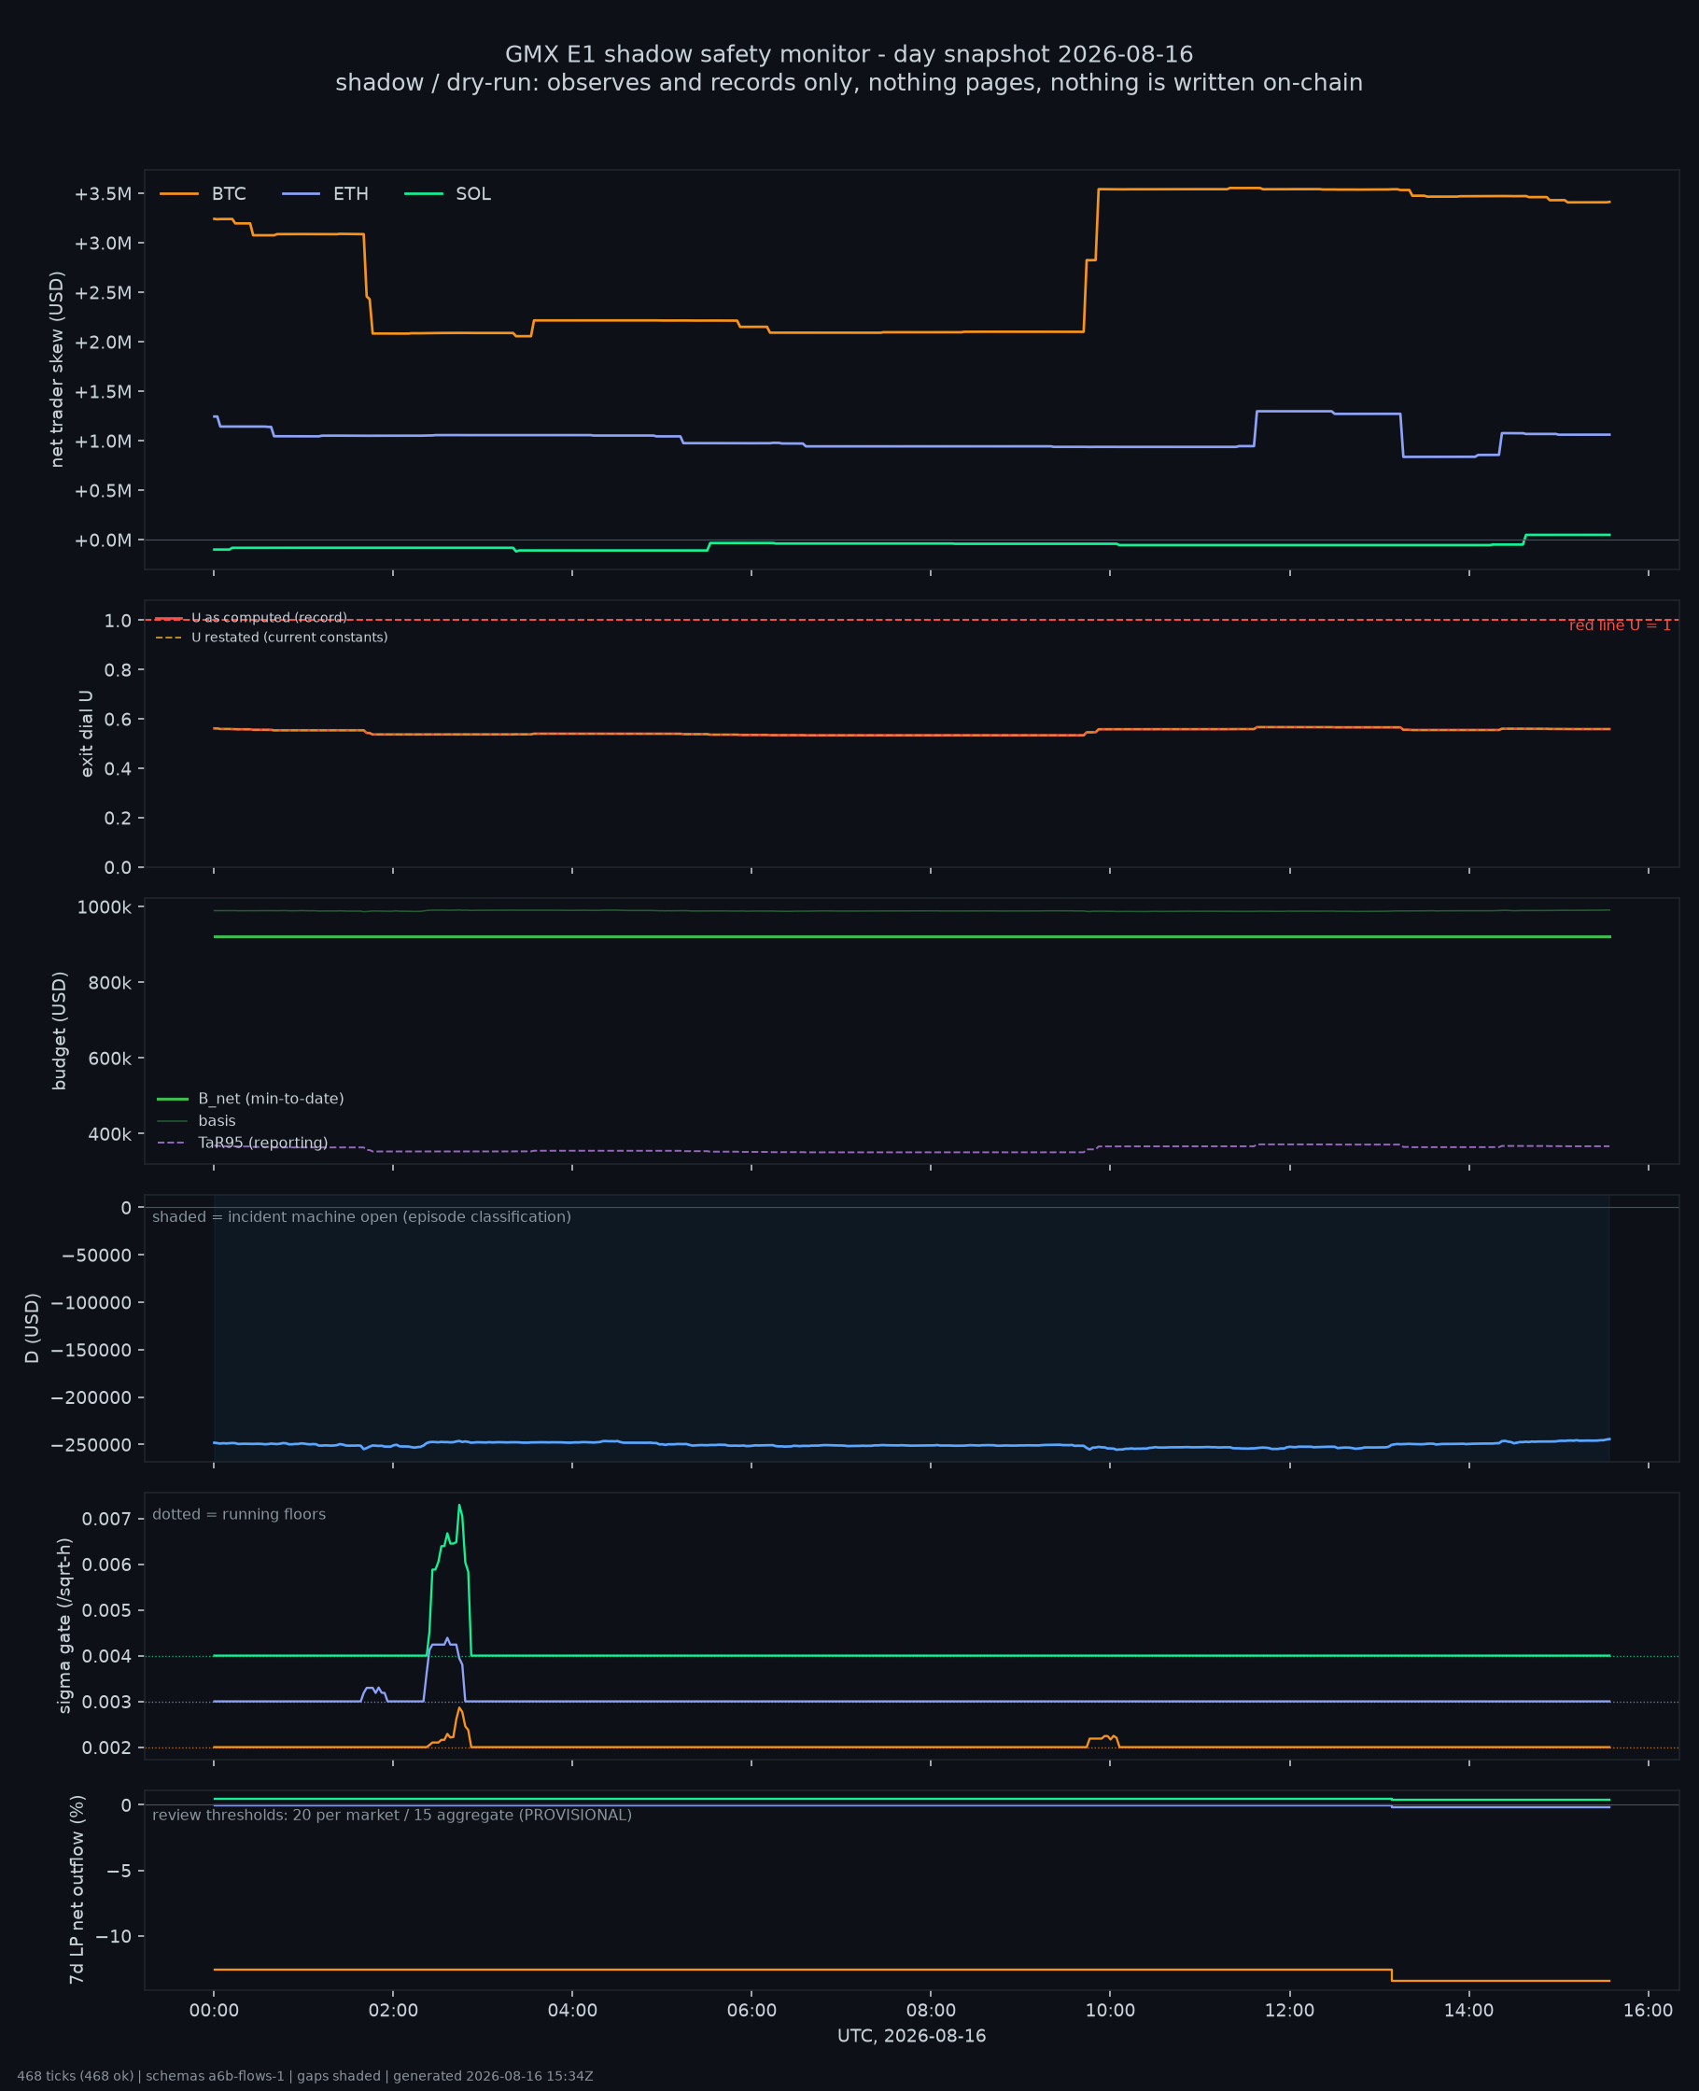Click the chart title 'GMX E1 shadow safety monitor'
The image size is (1699, 2091).
849,55
